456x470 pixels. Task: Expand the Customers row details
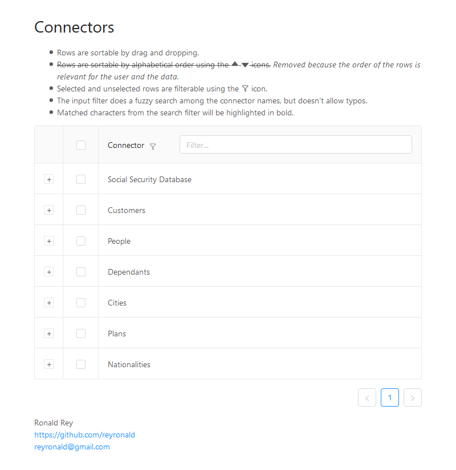pyautogui.click(x=49, y=210)
